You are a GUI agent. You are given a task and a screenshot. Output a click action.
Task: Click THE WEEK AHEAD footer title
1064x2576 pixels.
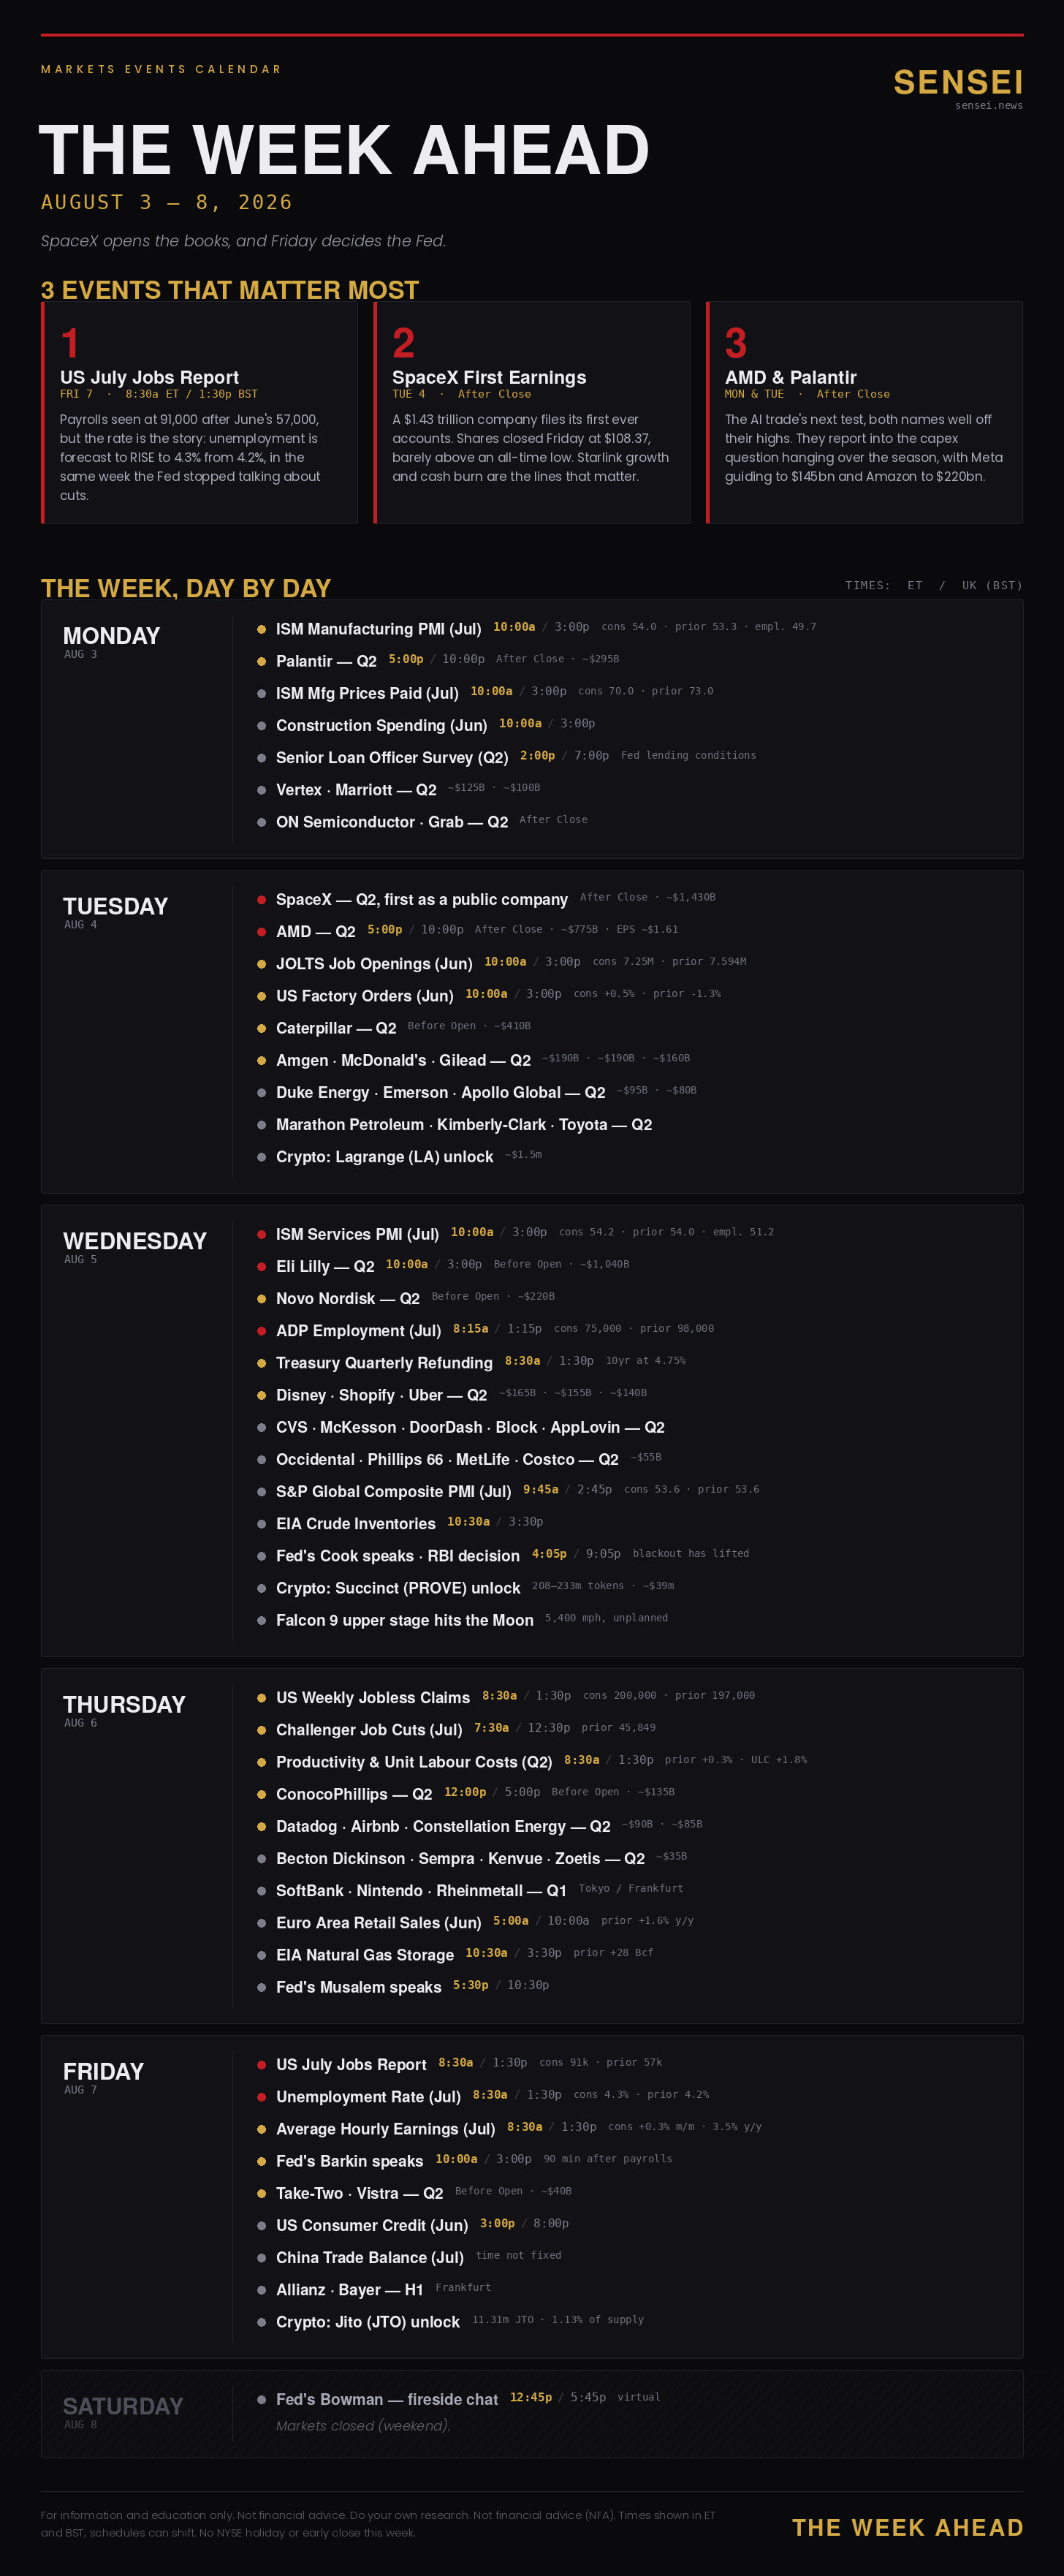point(908,2527)
